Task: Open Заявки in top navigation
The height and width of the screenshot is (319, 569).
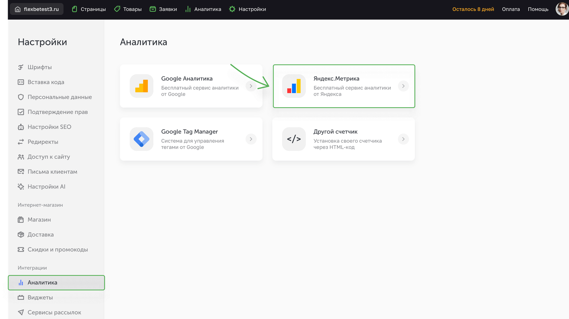Action: coord(163,9)
